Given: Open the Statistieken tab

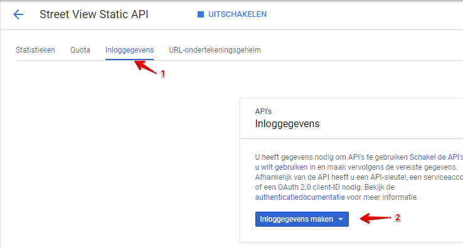Looking at the screenshot, I should click(x=35, y=50).
